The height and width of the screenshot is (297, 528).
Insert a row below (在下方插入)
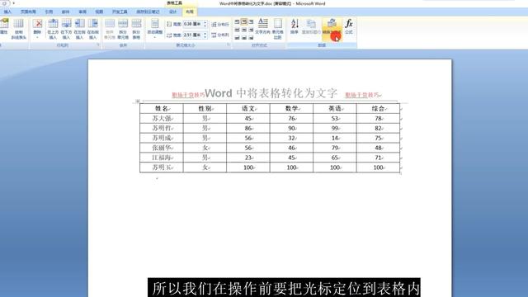click(x=66, y=29)
